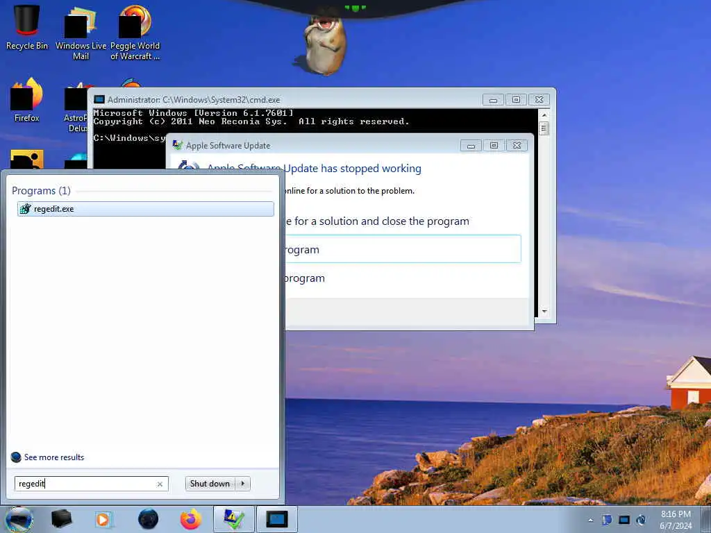Open the black box icon on taskbar
711x533 pixels.
tap(61, 519)
